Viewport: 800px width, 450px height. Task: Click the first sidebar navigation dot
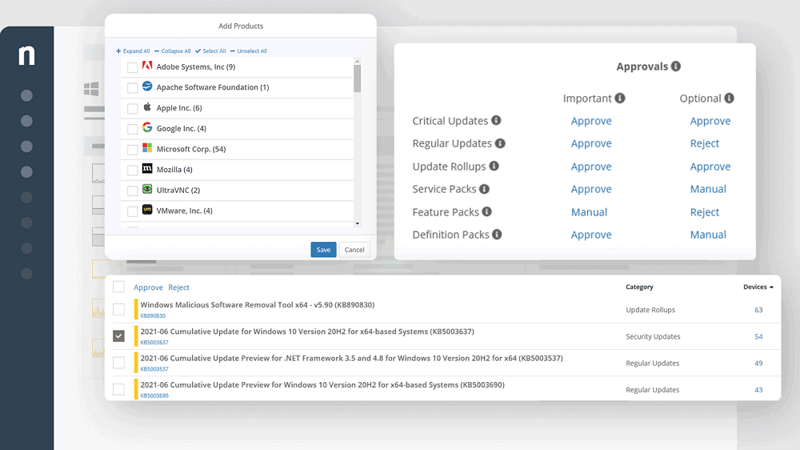point(26,95)
